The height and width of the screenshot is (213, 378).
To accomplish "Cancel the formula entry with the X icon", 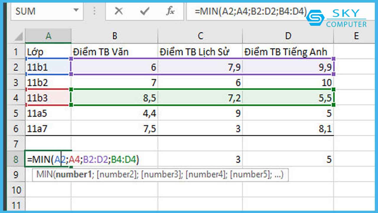I will point(119,11).
